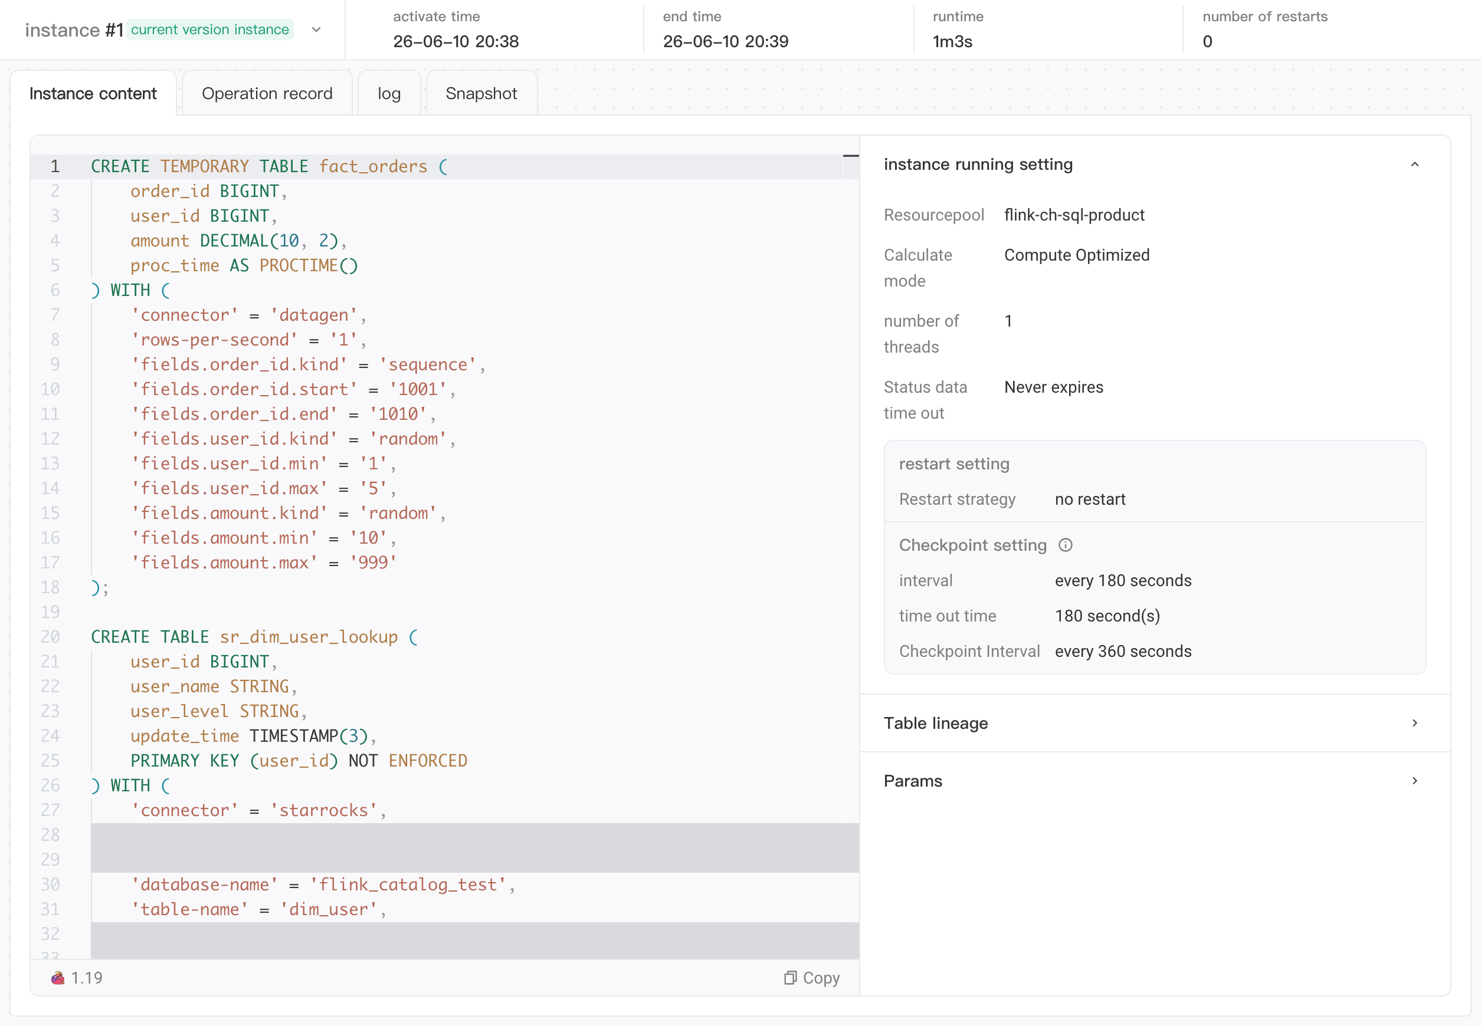Select code line 1 CREATE TEMPORARY TABLE
This screenshot has height=1026, width=1481.
pyautogui.click(x=270, y=166)
